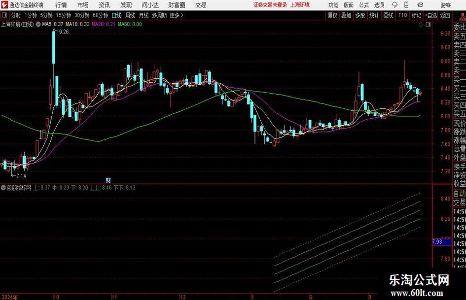Open the 版面 menu
The height and width of the screenshot is (300, 466).
(349, 5)
